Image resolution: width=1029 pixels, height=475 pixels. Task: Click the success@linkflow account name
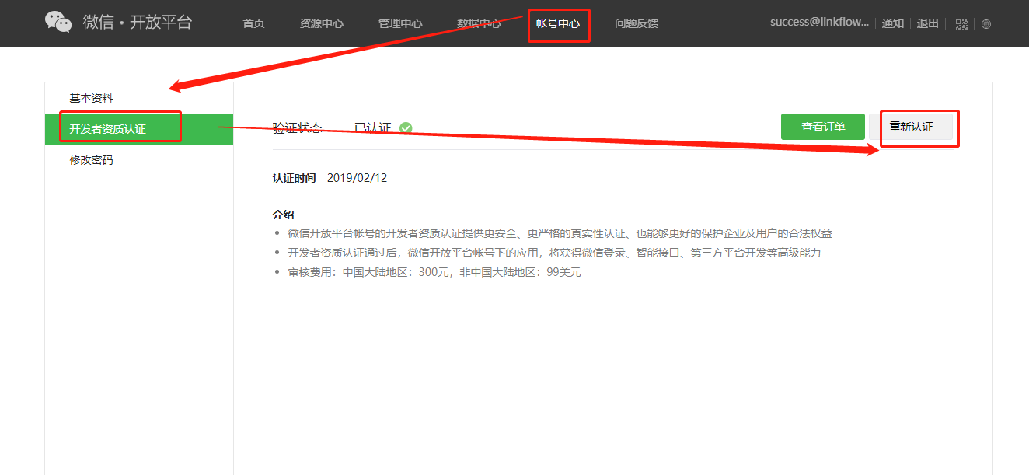pyautogui.click(x=819, y=23)
